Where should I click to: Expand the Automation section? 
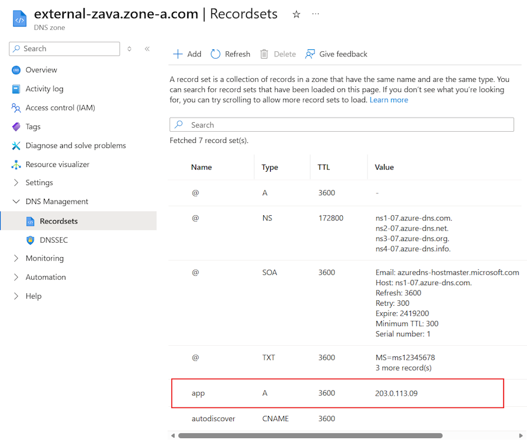pyautogui.click(x=16, y=277)
